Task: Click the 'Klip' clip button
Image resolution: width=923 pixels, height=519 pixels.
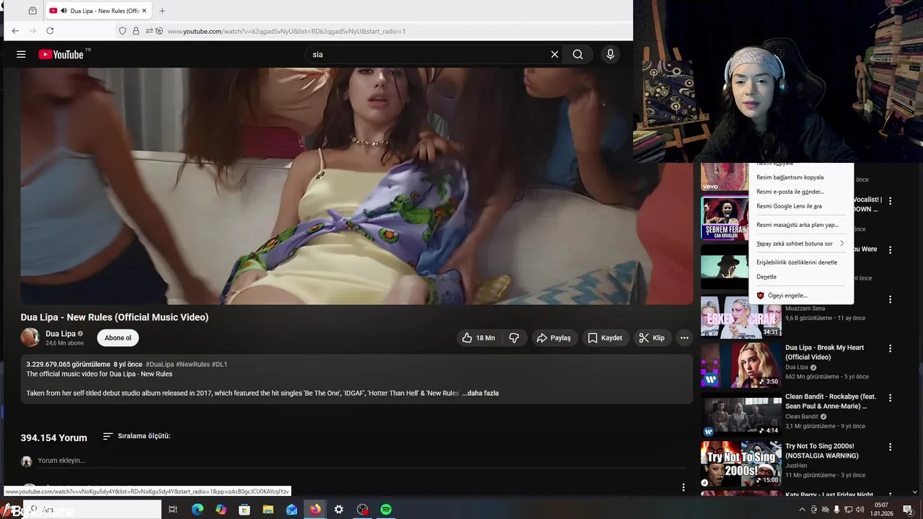Action: [652, 338]
